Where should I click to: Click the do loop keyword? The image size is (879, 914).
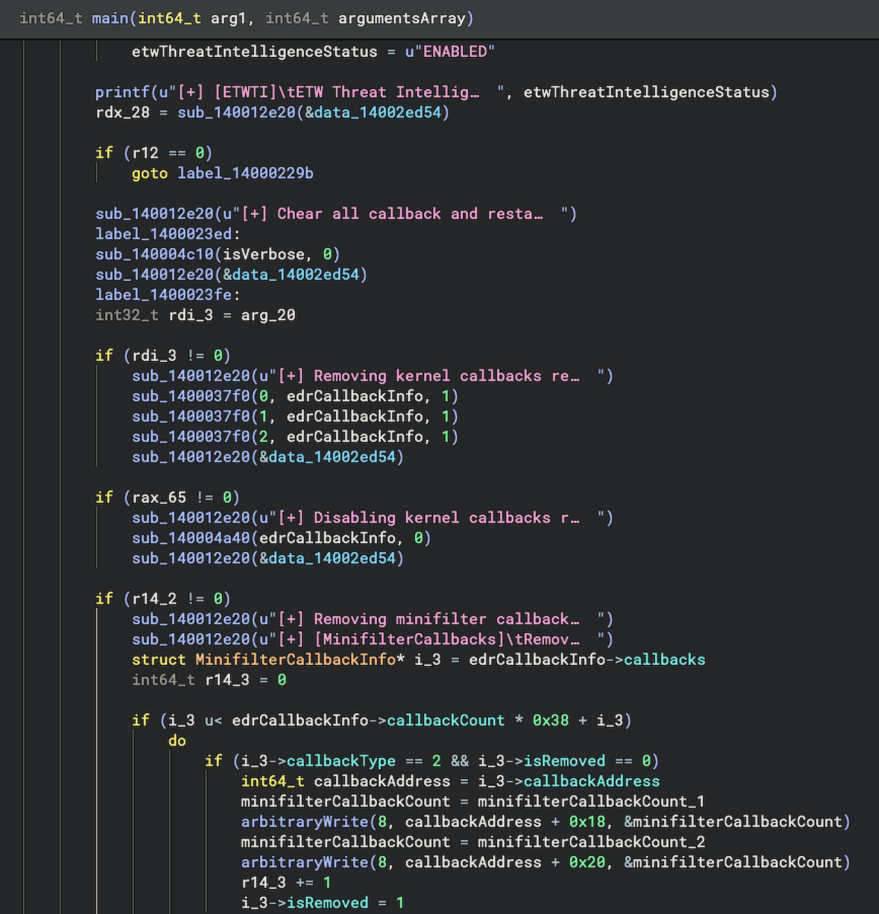pos(177,741)
